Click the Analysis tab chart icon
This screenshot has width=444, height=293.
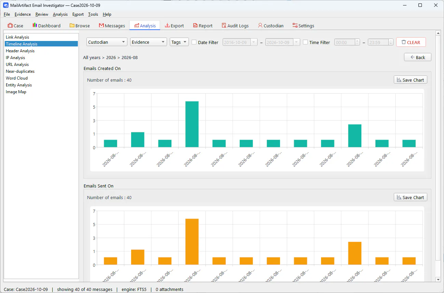pos(137,26)
